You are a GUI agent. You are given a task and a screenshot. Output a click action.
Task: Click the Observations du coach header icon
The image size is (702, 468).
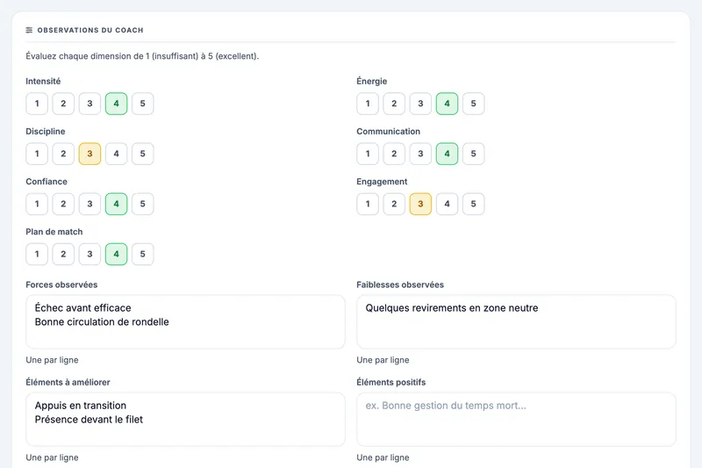tap(29, 30)
